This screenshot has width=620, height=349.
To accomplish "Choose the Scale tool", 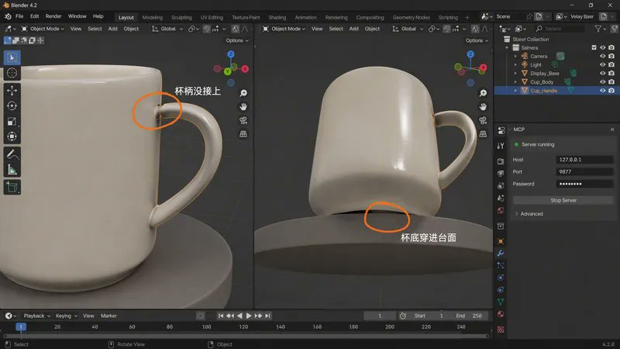I will click(12, 121).
